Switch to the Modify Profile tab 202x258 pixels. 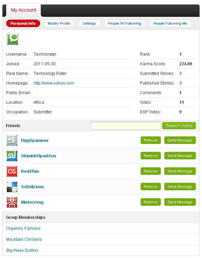coord(59,23)
